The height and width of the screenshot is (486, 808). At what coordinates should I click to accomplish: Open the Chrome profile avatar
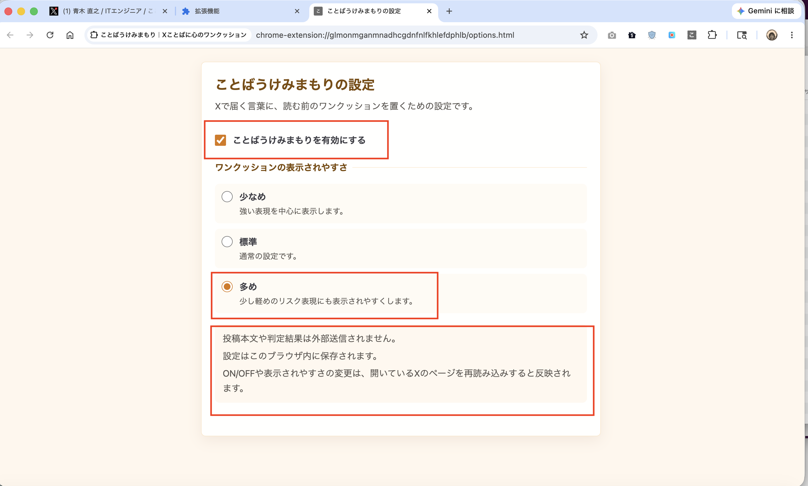pyautogui.click(x=772, y=35)
